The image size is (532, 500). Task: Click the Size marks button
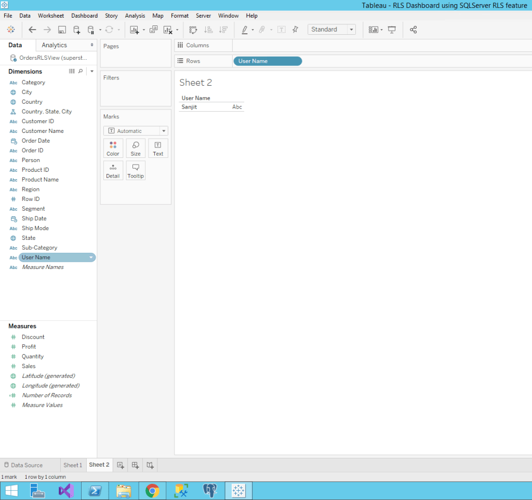[136, 148]
